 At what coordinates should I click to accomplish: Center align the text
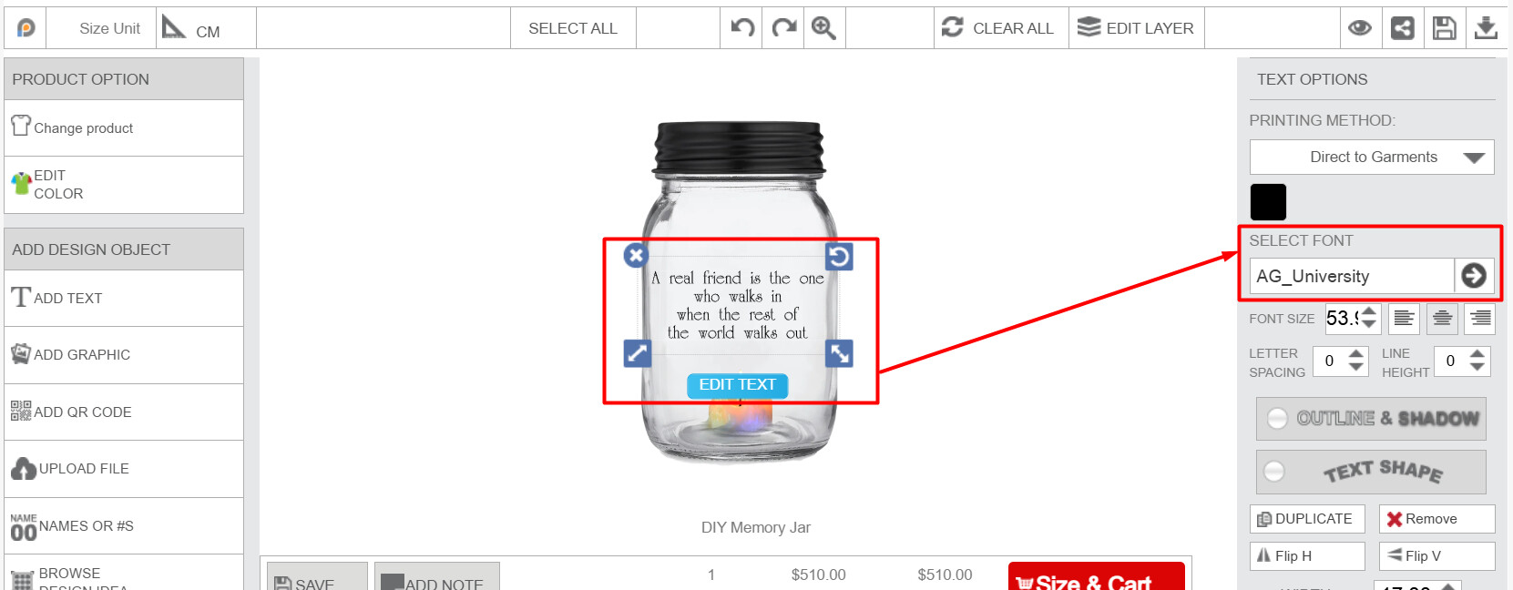1442,319
